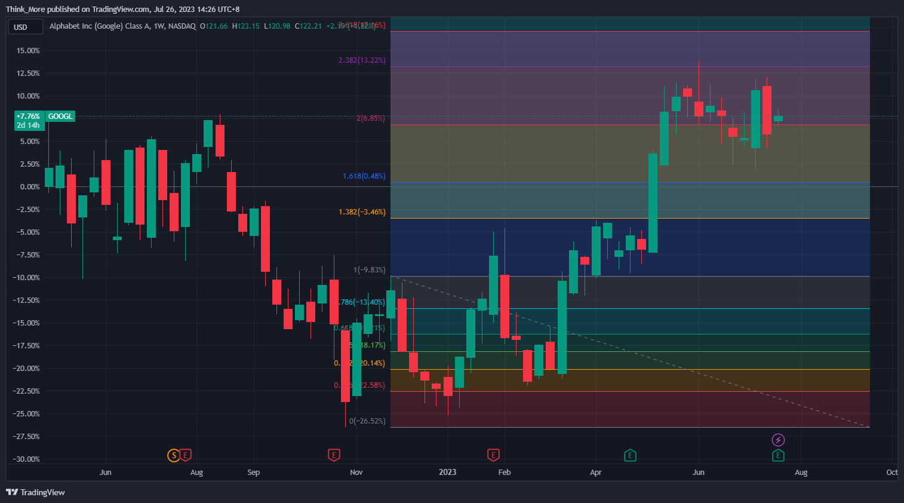Click the Apr time axis label
904x503 pixels.
(596, 473)
